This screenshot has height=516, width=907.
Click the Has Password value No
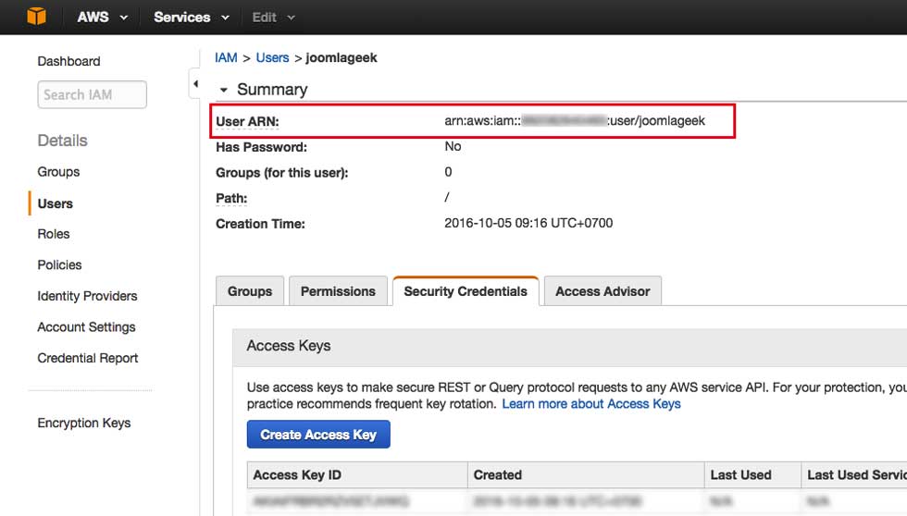453,146
